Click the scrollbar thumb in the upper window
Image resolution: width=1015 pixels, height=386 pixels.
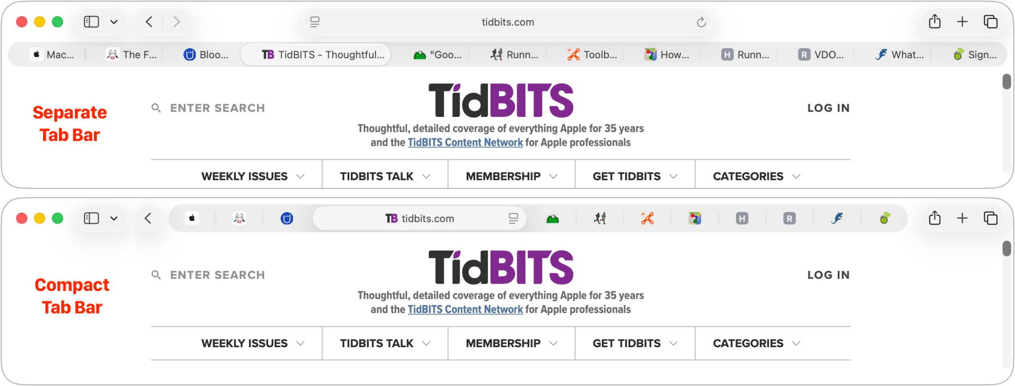(x=1006, y=82)
